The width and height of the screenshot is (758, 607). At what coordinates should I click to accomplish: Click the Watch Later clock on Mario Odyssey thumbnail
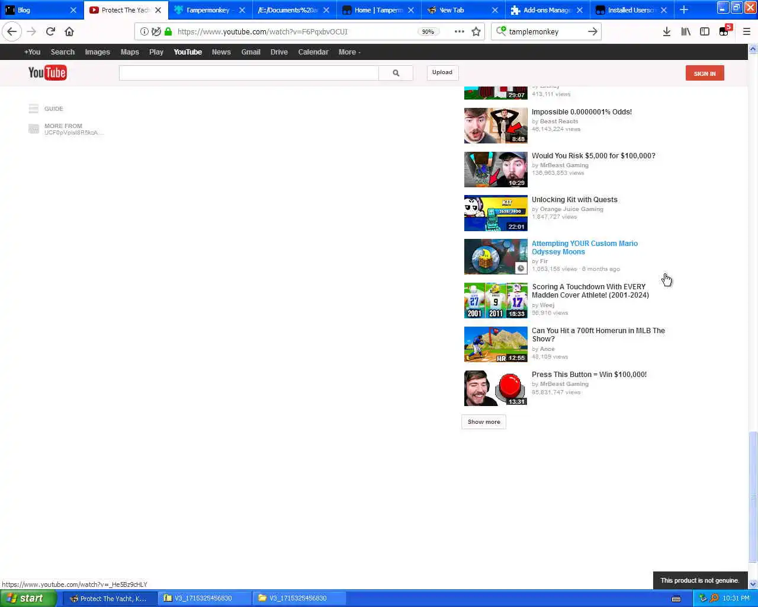point(521,268)
